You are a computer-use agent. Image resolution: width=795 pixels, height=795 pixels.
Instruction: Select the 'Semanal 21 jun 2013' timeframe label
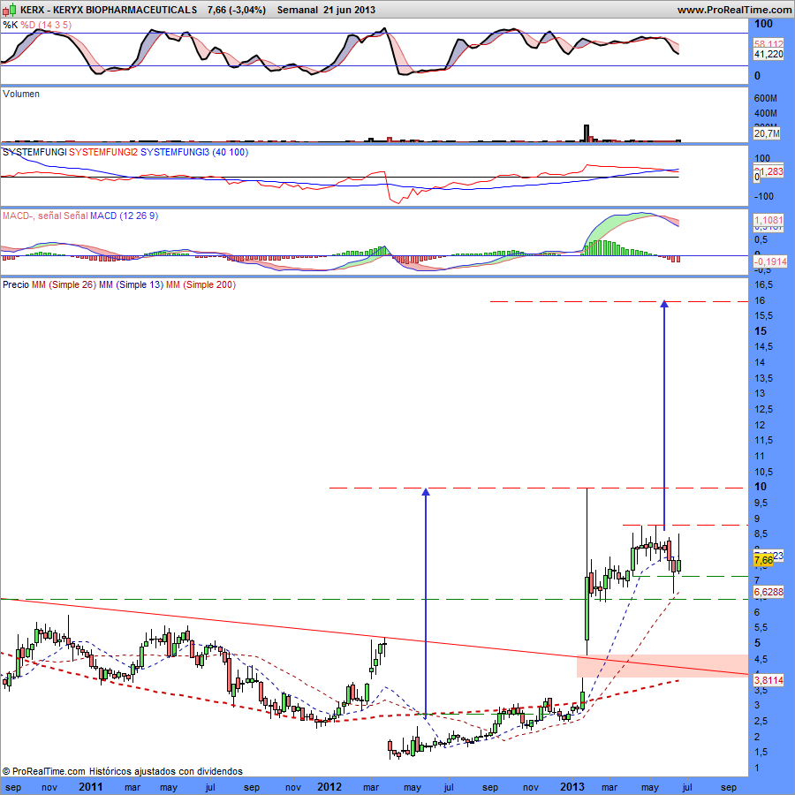[326, 10]
